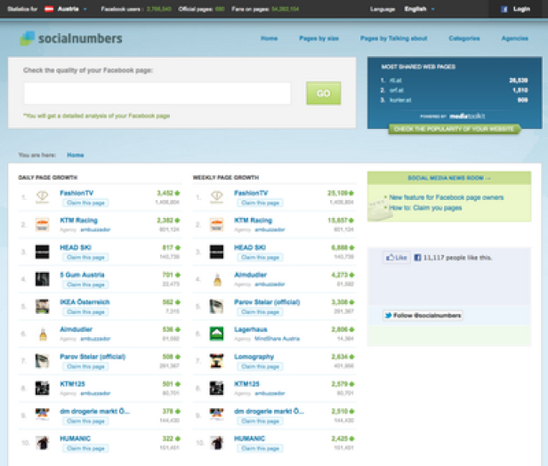
Task: Click dm drogerie icon in daily growth
Action: click(x=43, y=415)
